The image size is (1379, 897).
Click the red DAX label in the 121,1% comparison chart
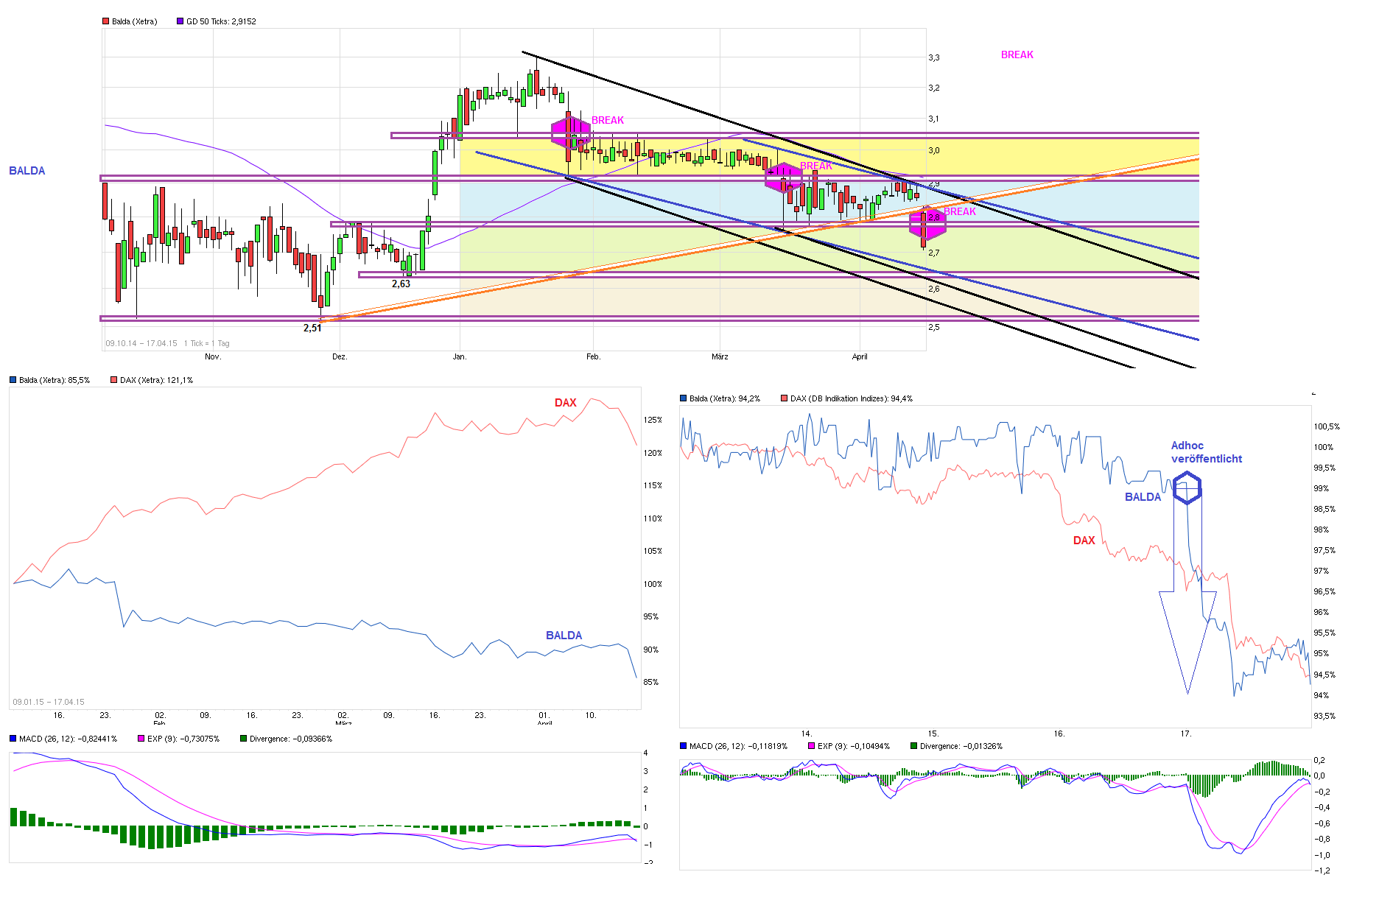(x=566, y=403)
